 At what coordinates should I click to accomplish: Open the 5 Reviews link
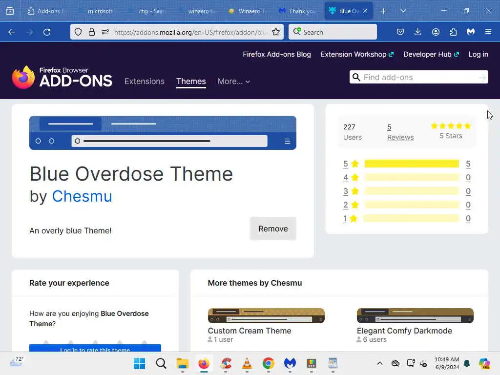(400, 132)
